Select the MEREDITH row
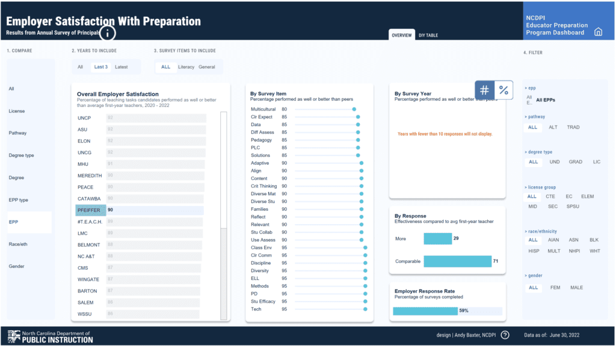The height and width of the screenshot is (346, 616). tap(140, 176)
